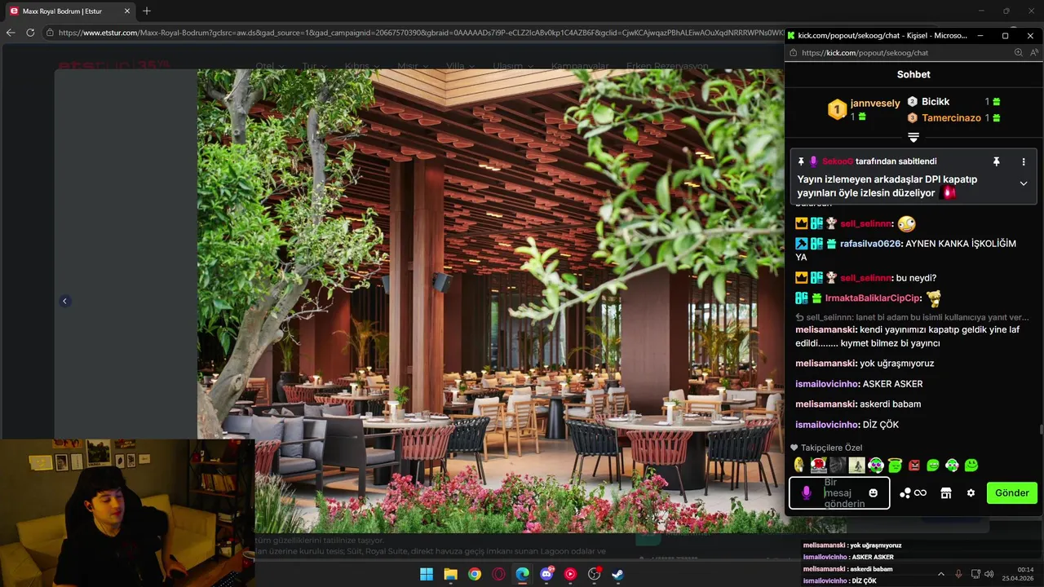Viewport: 1044px width, 587px height.
Task: Open File Explorer from taskbar
Action: [x=450, y=574]
